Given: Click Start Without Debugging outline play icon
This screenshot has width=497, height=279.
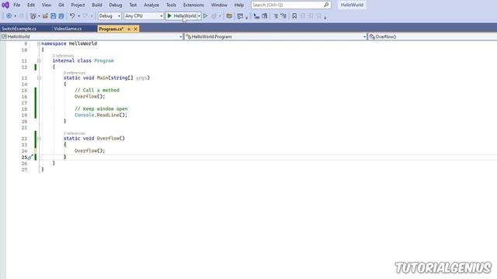Looking at the screenshot, I should [x=205, y=15].
